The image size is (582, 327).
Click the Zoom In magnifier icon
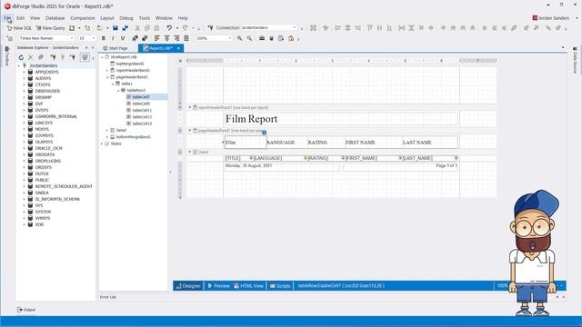(240, 38)
